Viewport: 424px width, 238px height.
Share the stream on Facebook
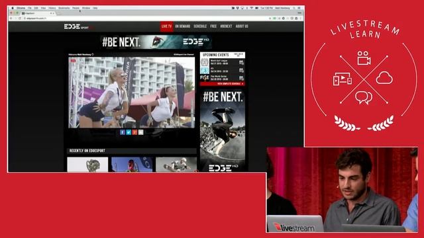click(x=123, y=132)
